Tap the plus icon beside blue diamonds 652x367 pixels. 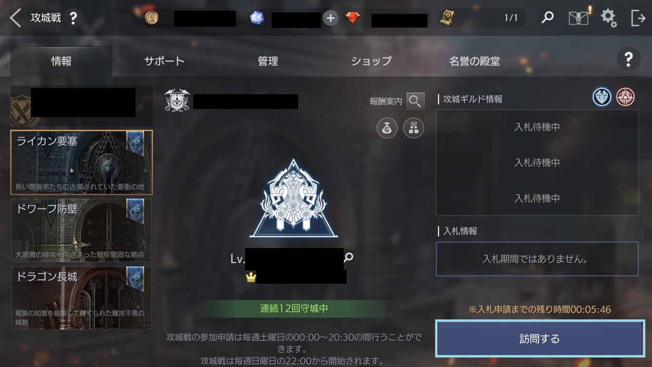330,19
